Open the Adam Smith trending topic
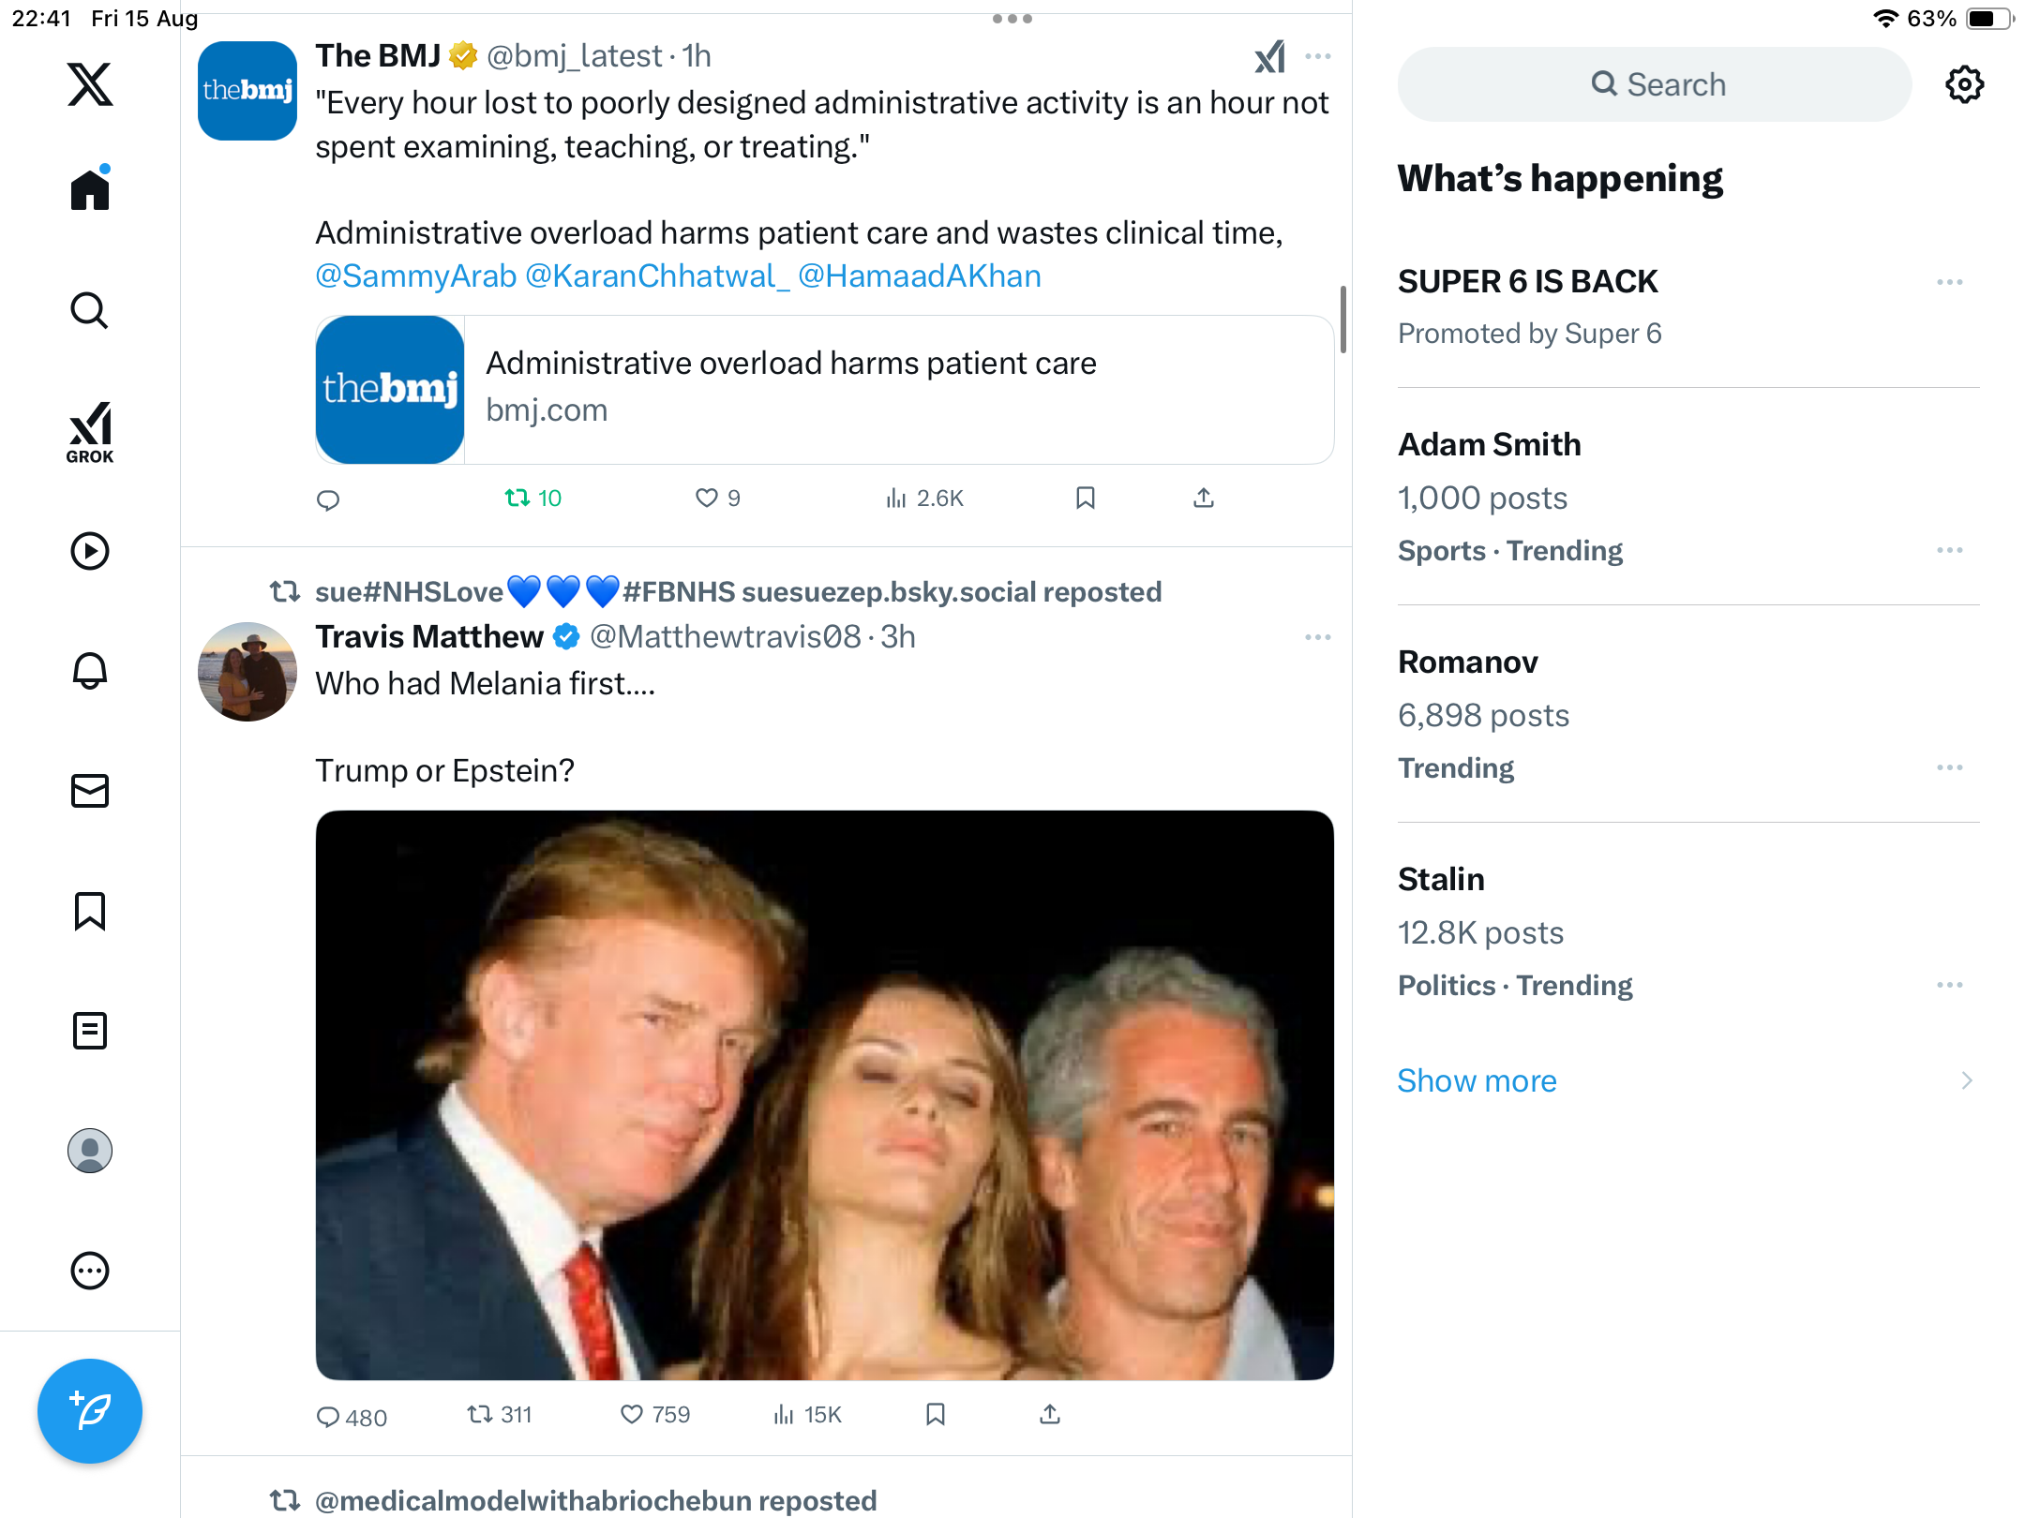Image resolution: width=2025 pixels, height=1518 pixels. tap(1489, 444)
